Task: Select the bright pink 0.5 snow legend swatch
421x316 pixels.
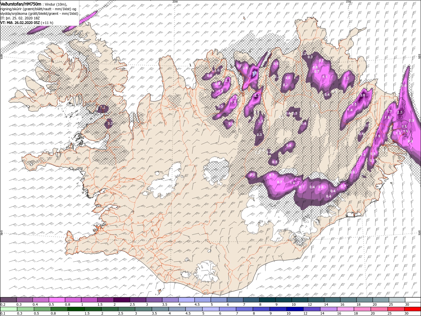Action: pos(57,300)
